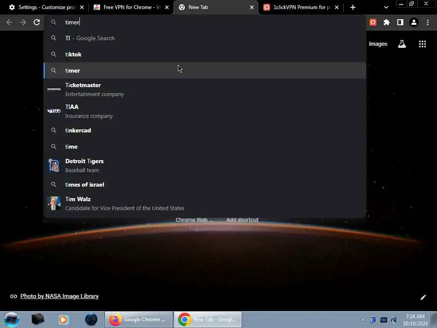Click the monitor icon in system tray
The width and height of the screenshot is (437, 328).
(x=384, y=320)
